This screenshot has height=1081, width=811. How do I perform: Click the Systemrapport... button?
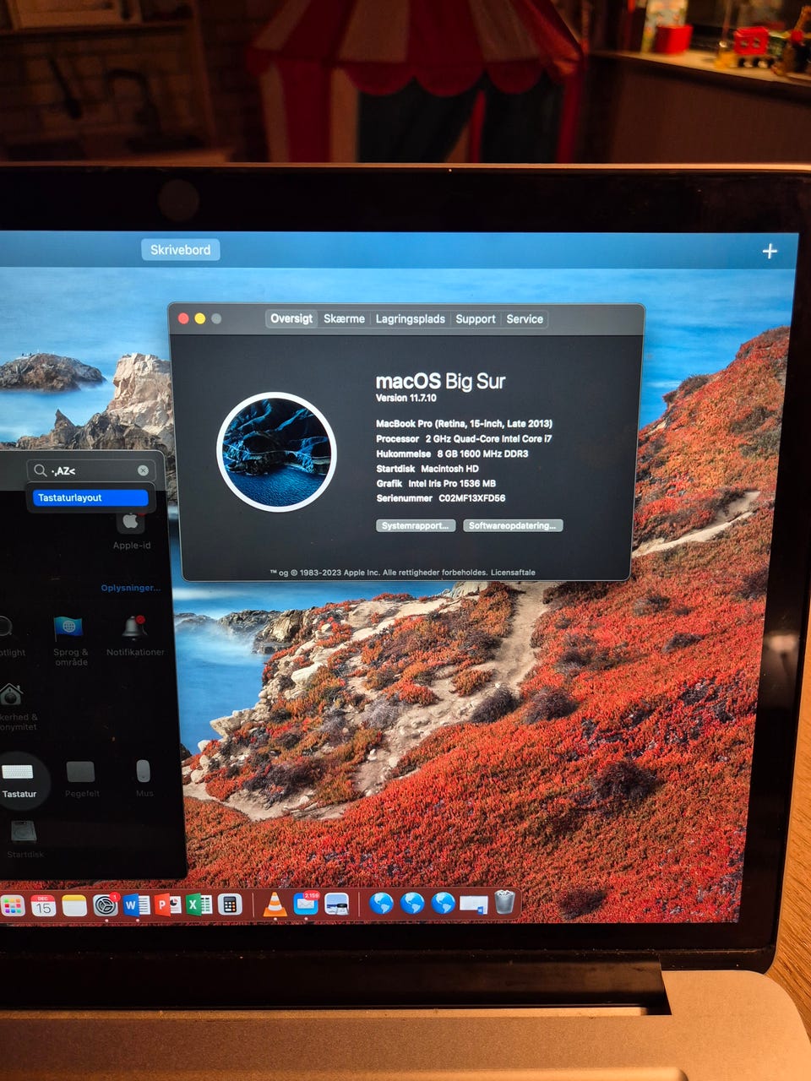coord(416,525)
